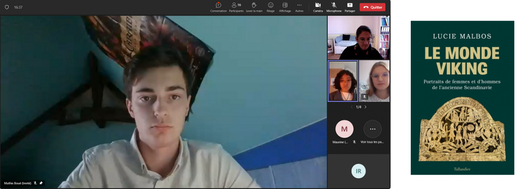Unmute the Microphone
The width and height of the screenshot is (531, 189).
pos(334,7)
